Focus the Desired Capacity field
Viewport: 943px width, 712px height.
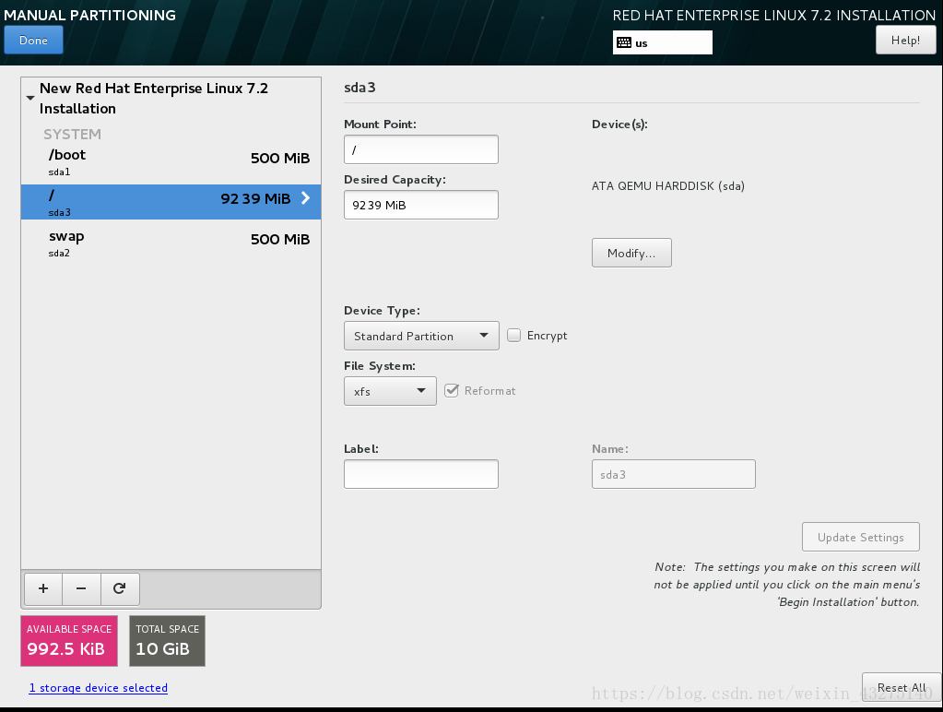(421, 205)
